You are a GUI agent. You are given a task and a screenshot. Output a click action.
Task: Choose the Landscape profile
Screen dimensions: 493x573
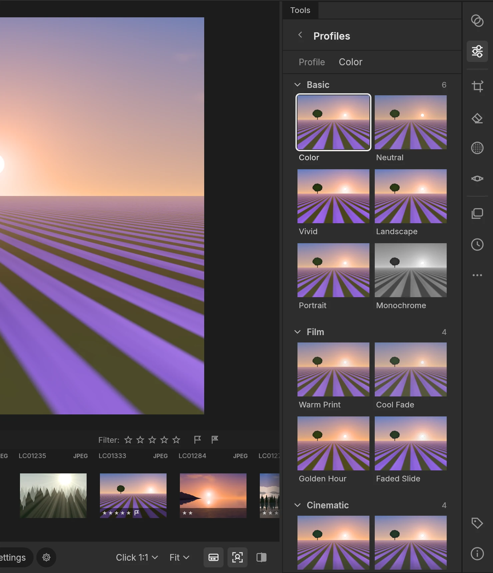click(411, 196)
